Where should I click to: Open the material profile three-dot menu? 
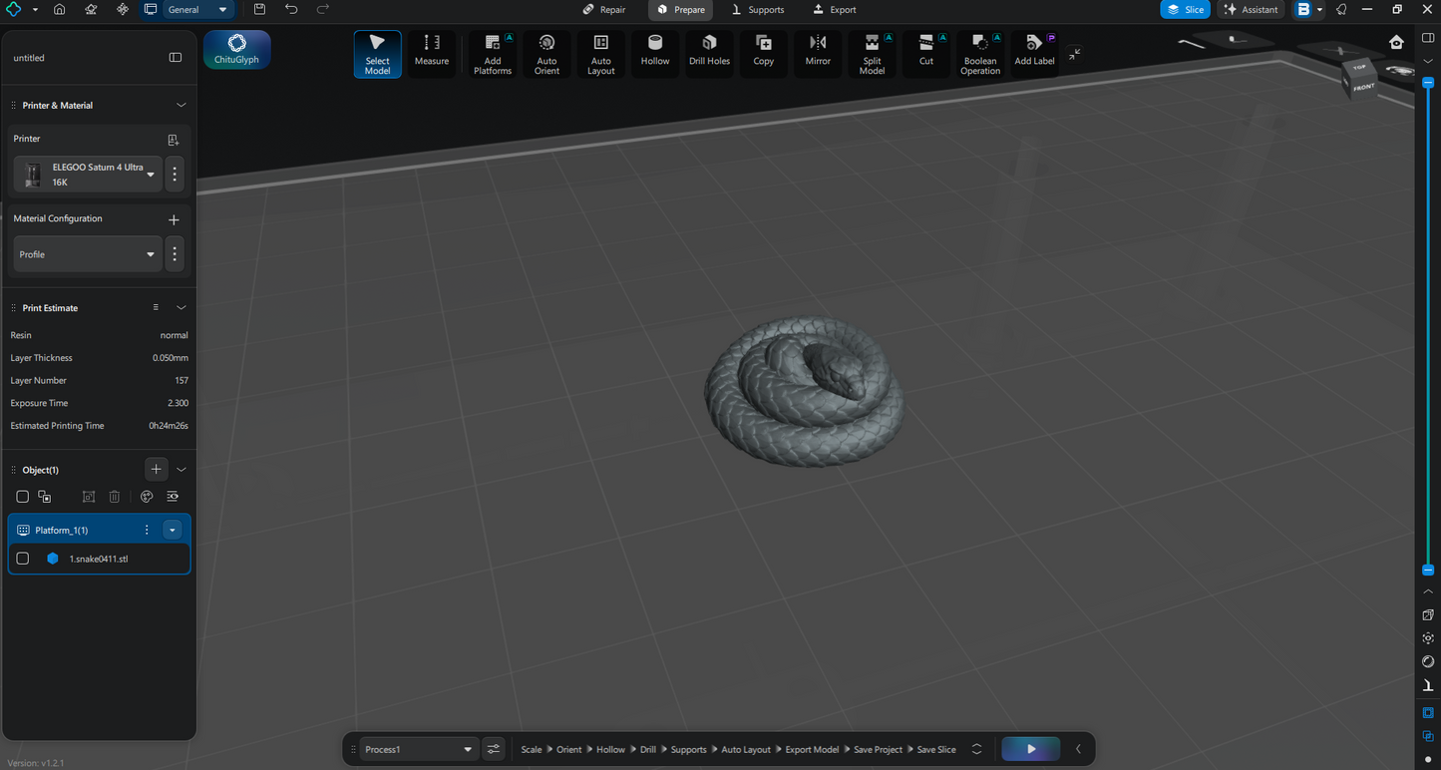click(175, 254)
